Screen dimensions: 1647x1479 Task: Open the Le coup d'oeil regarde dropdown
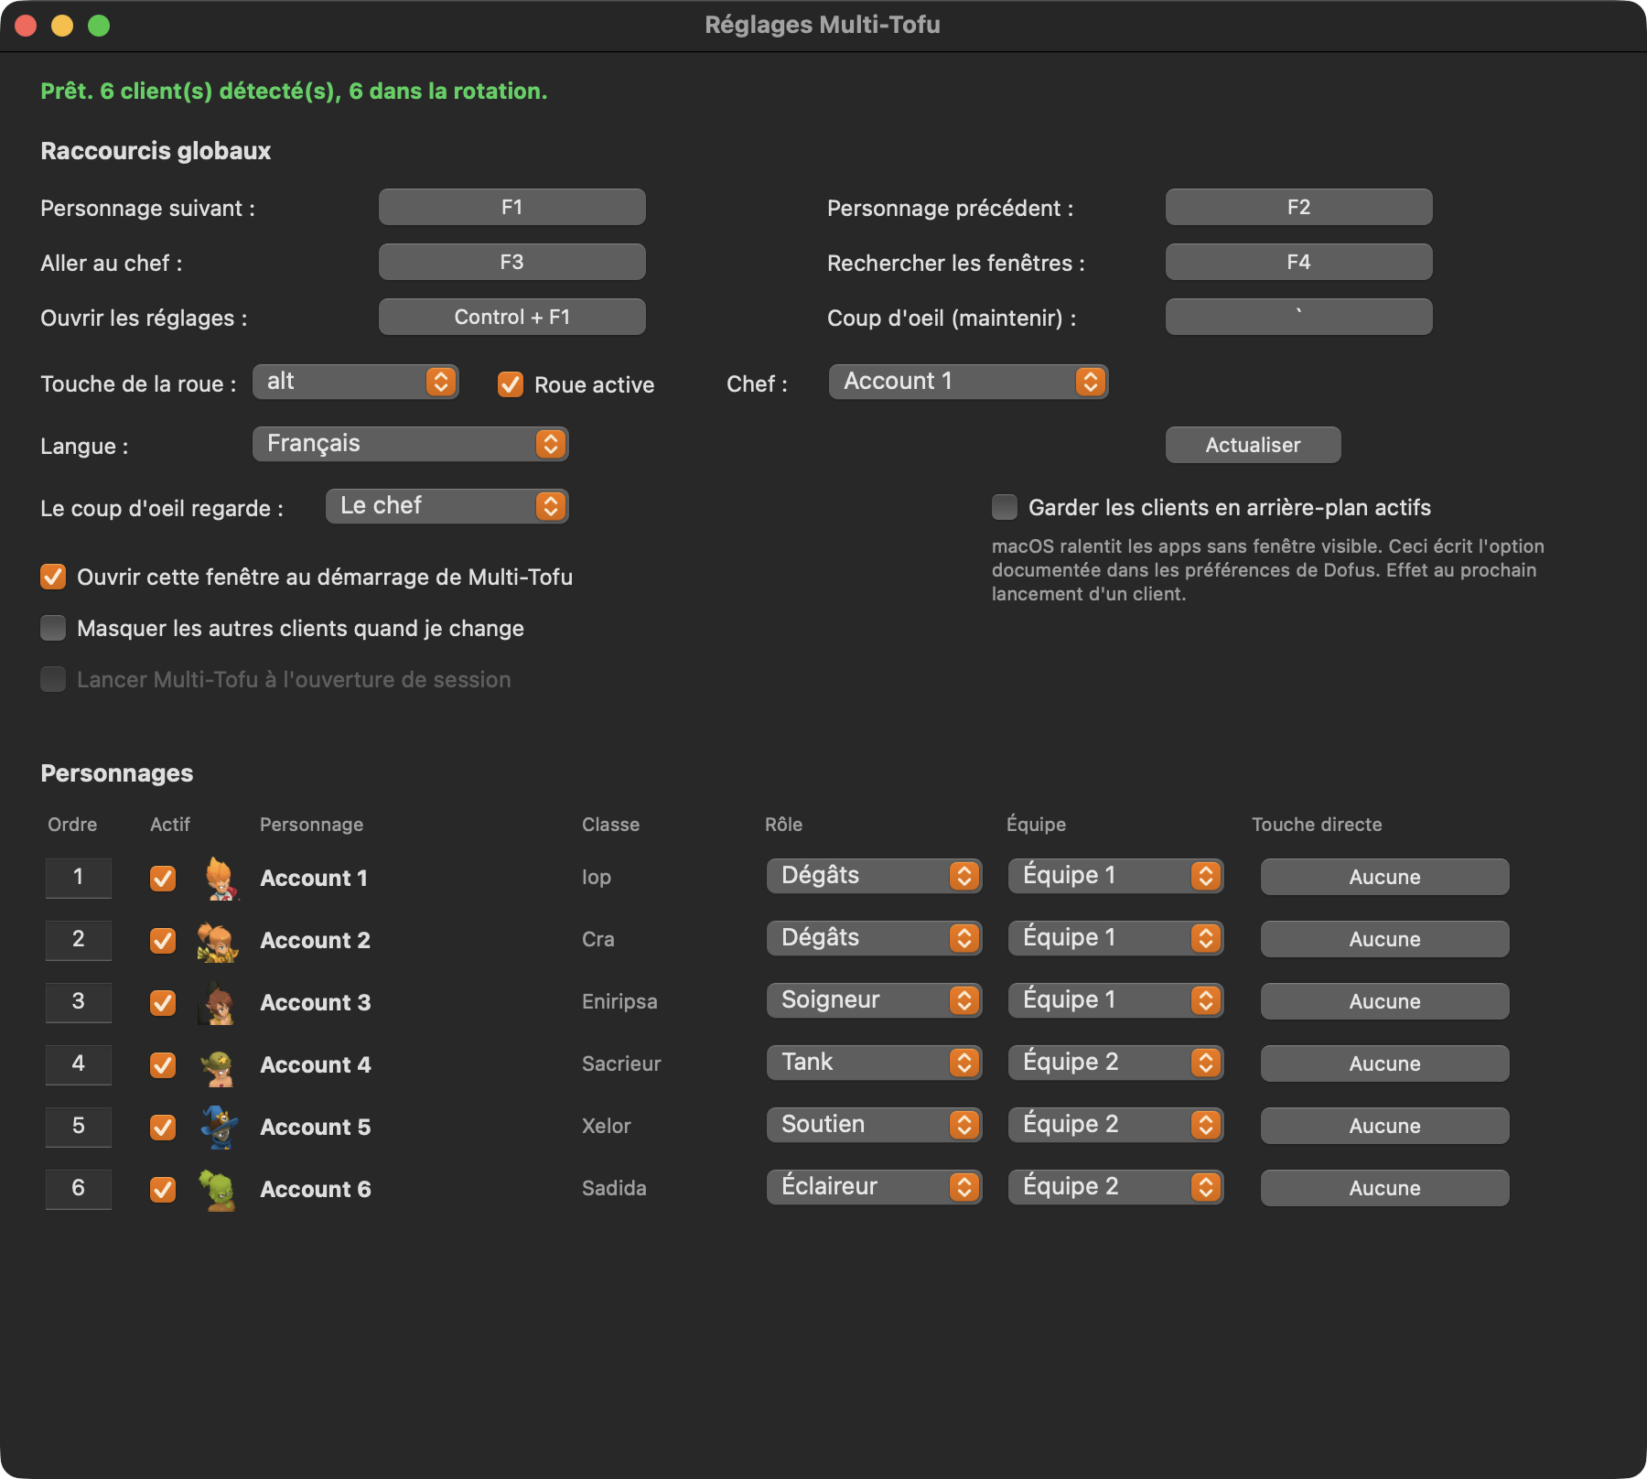click(447, 506)
